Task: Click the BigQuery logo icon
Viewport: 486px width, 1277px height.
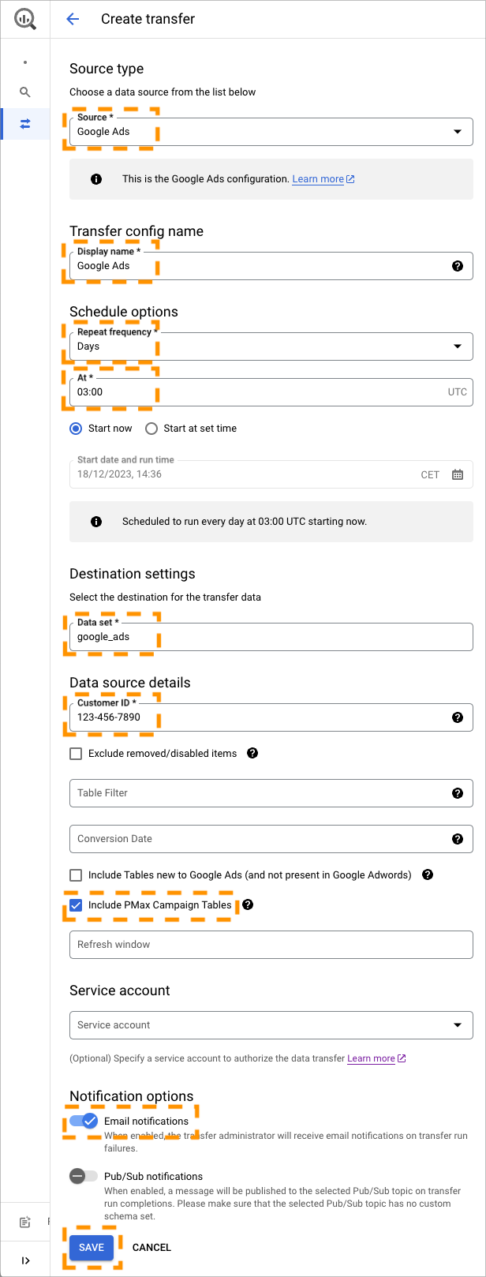Action: 25,19
